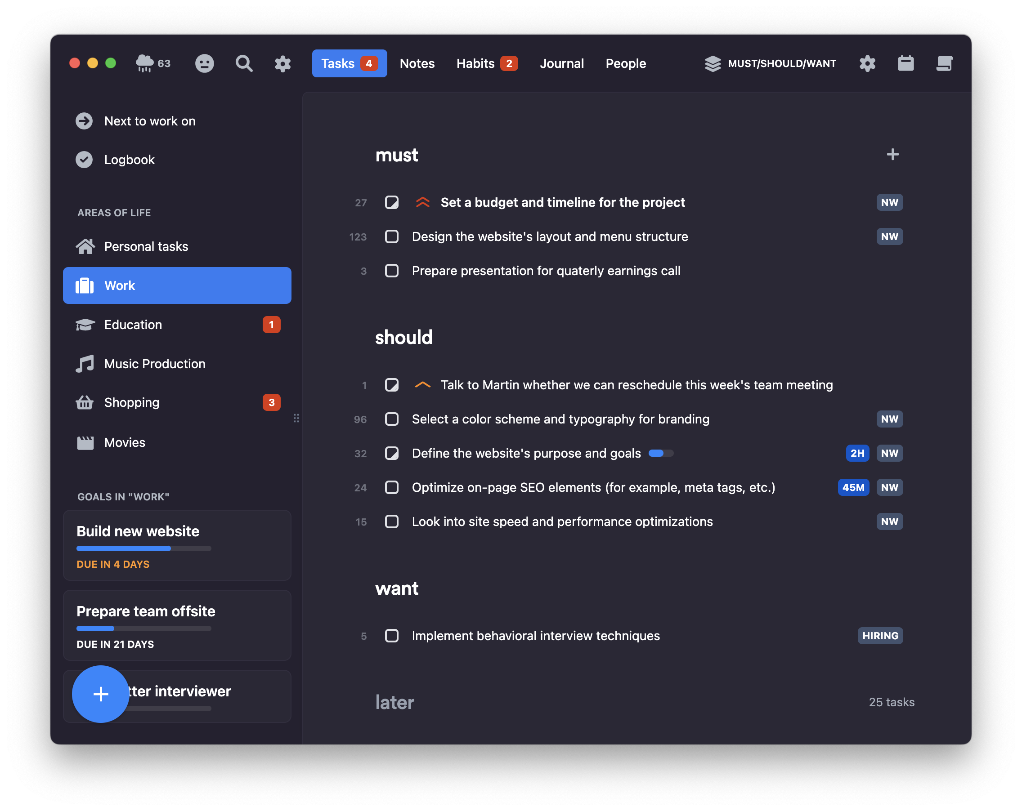Click the blue floating plus button

100,694
